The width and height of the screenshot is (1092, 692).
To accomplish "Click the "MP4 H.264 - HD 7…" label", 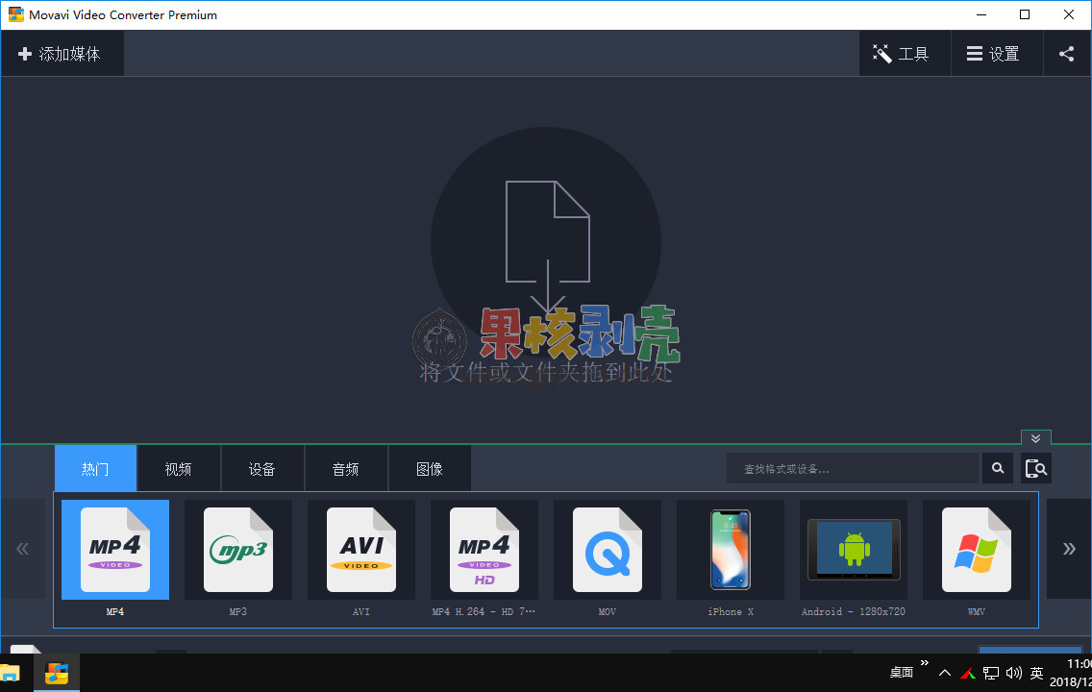I will 484,612.
